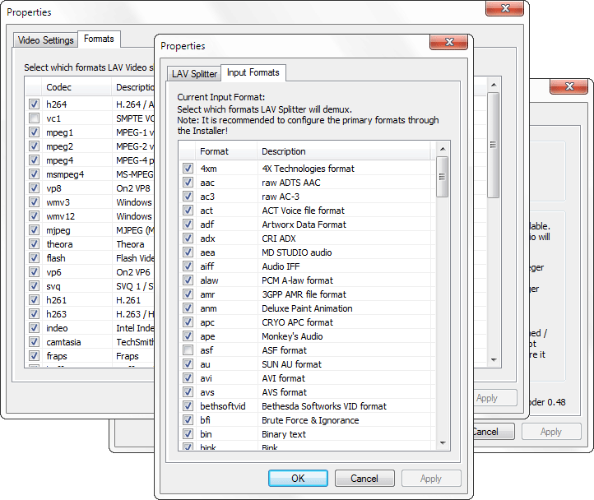Click the input formats list scroll-up arrow
The width and height of the screenshot is (594, 500).
click(x=443, y=149)
